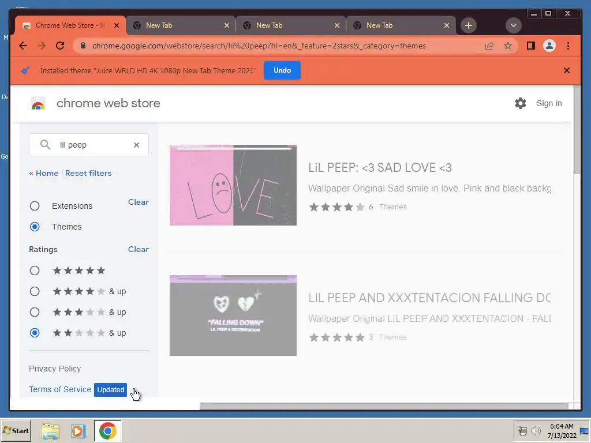This screenshot has height=443, width=591.
Task: Close the second New Tab
Action: [x=226, y=25]
